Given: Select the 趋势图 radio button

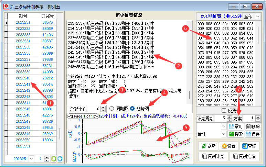Looking at the screenshot, I should point(132,108).
